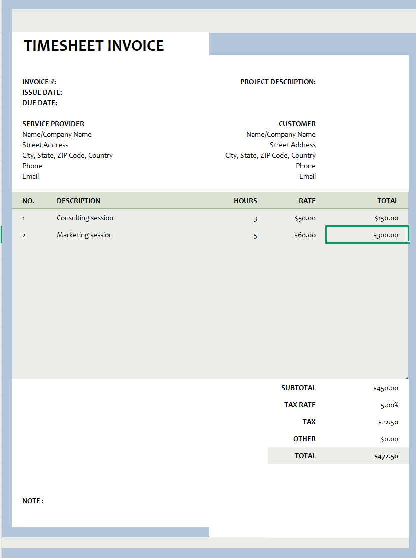Image resolution: width=416 pixels, height=558 pixels.
Task: Select the PROJECT DESCRIPTION field
Action: point(278,82)
